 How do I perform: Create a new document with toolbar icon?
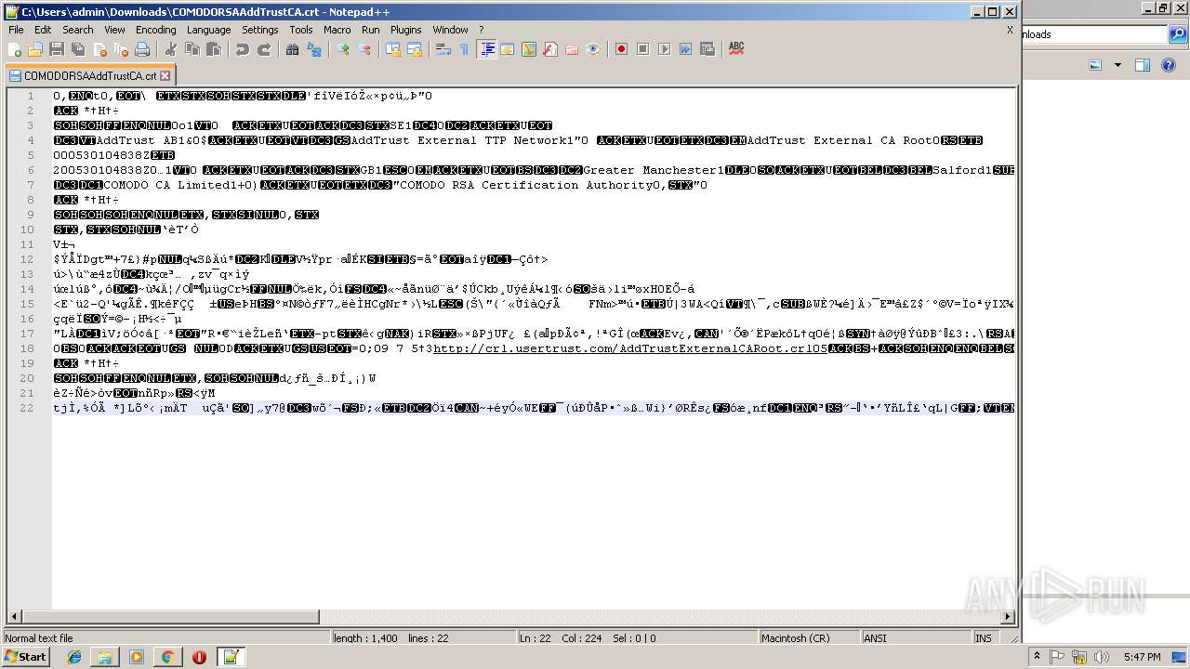click(15, 49)
